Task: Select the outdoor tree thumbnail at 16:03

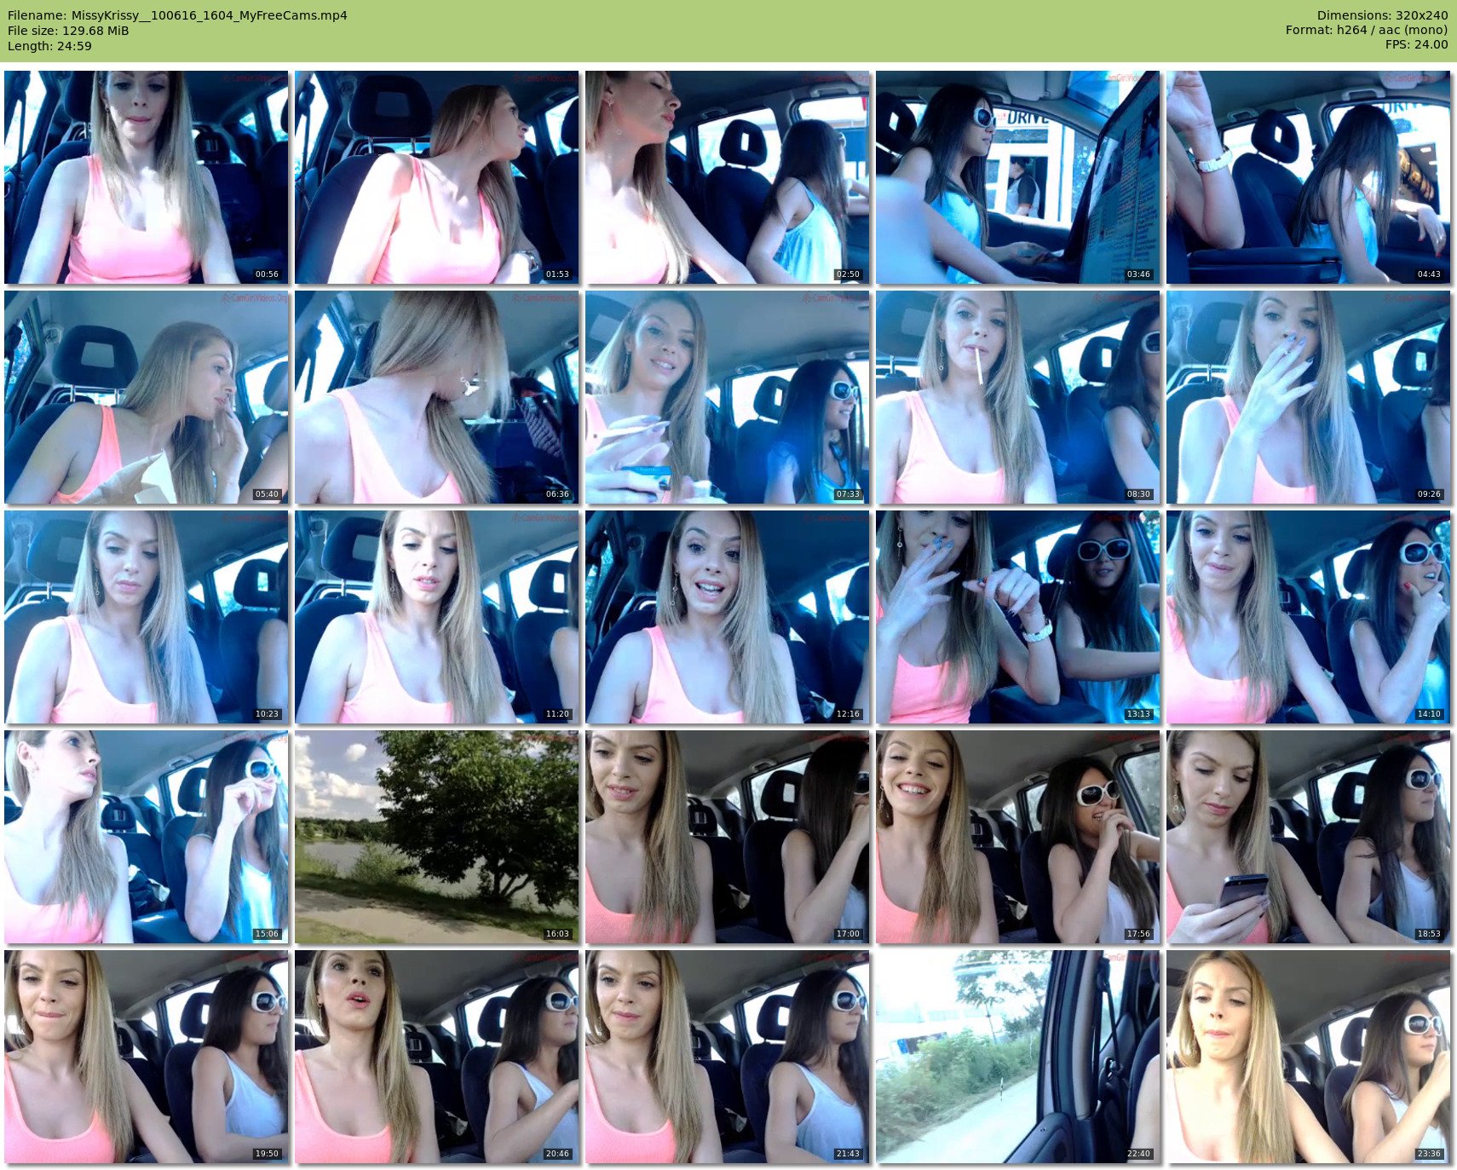Action: click(437, 837)
